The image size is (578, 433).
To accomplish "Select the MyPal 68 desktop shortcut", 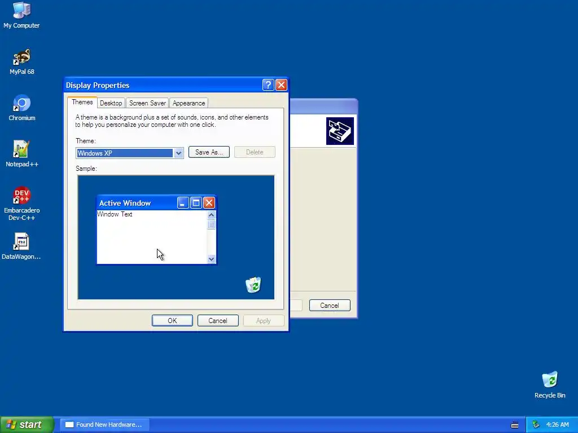I will click(22, 62).
